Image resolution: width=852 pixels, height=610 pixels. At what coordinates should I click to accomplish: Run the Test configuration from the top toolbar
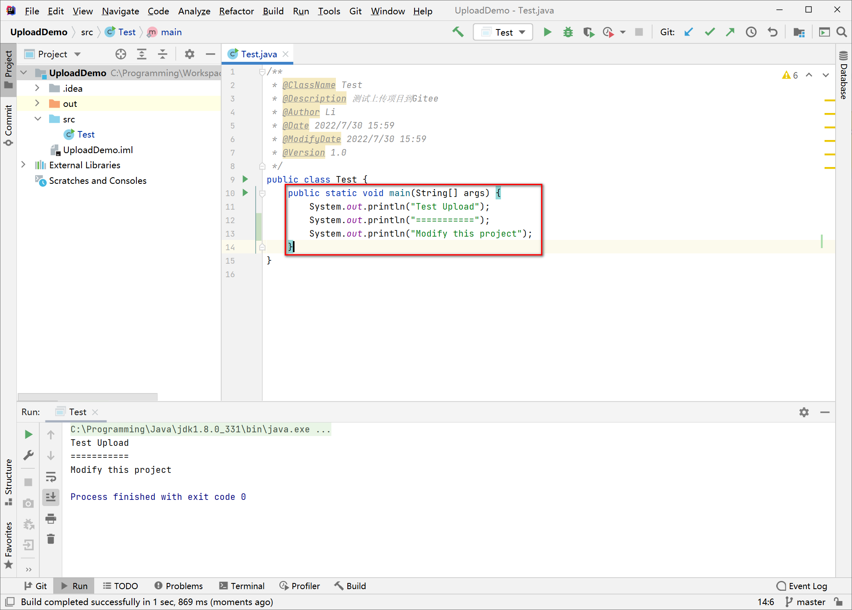[547, 32]
